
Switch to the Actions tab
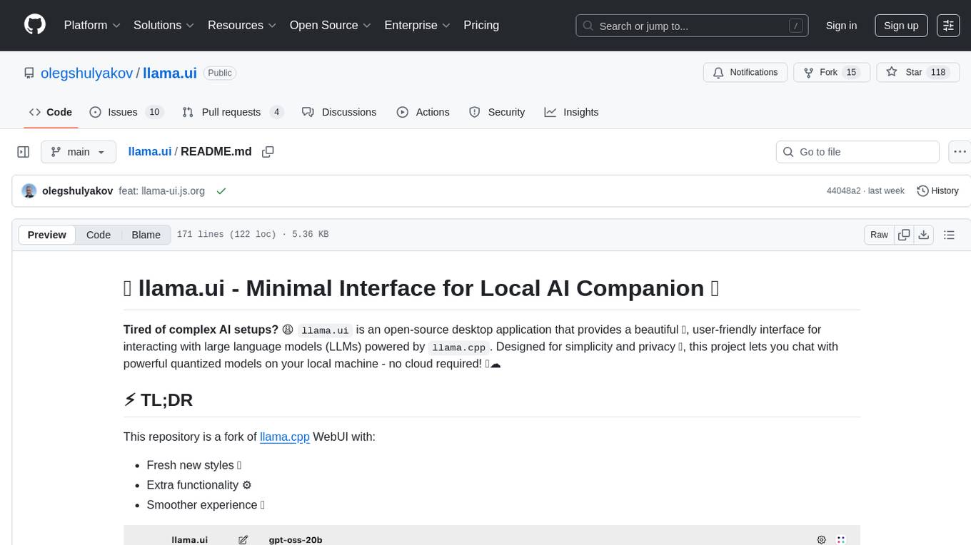coord(423,112)
